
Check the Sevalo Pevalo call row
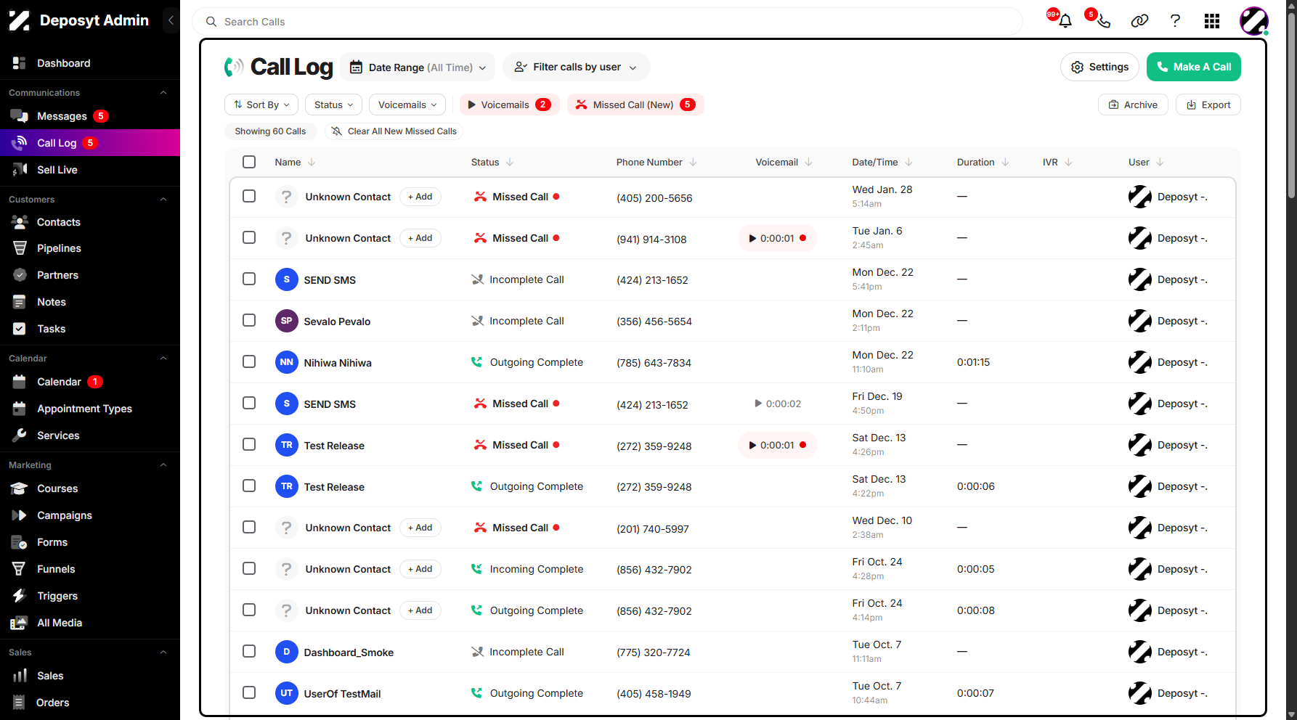(249, 320)
